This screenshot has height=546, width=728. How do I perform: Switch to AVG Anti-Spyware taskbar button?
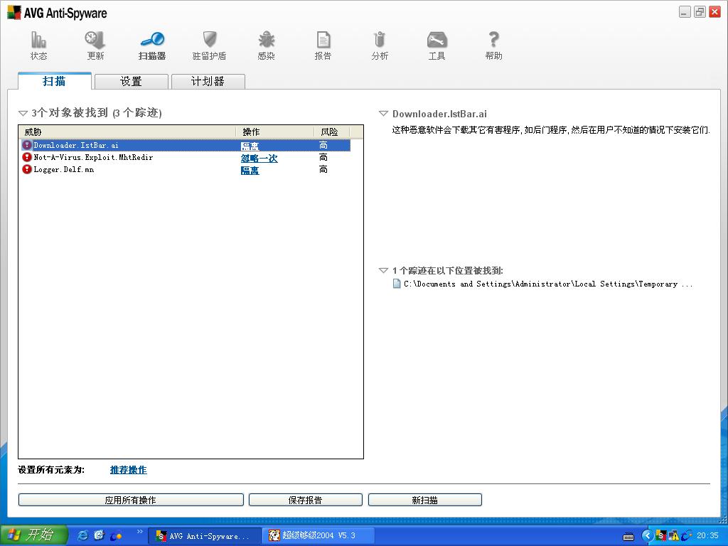tap(204, 536)
